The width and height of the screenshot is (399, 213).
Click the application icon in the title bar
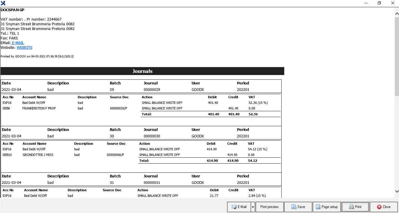point(3,3)
